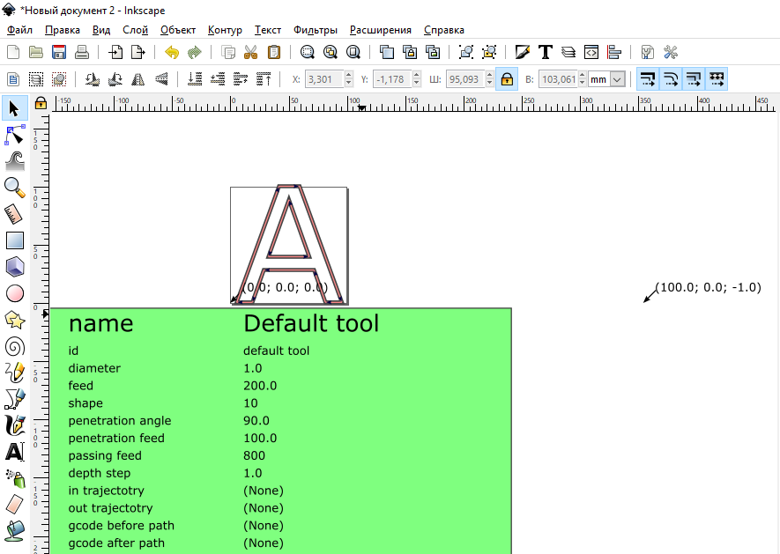Ungroup selected groups
The width and height of the screenshot is (780, 554).
click(489, 52)
